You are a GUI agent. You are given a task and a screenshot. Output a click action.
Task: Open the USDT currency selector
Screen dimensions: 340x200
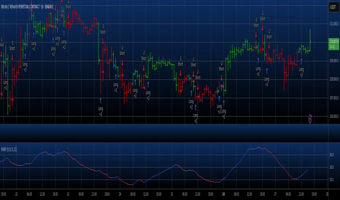coord(334,7)
